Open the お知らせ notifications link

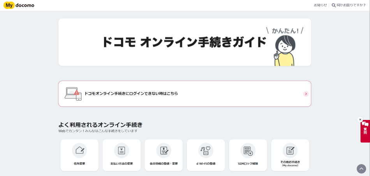(320, 5)
